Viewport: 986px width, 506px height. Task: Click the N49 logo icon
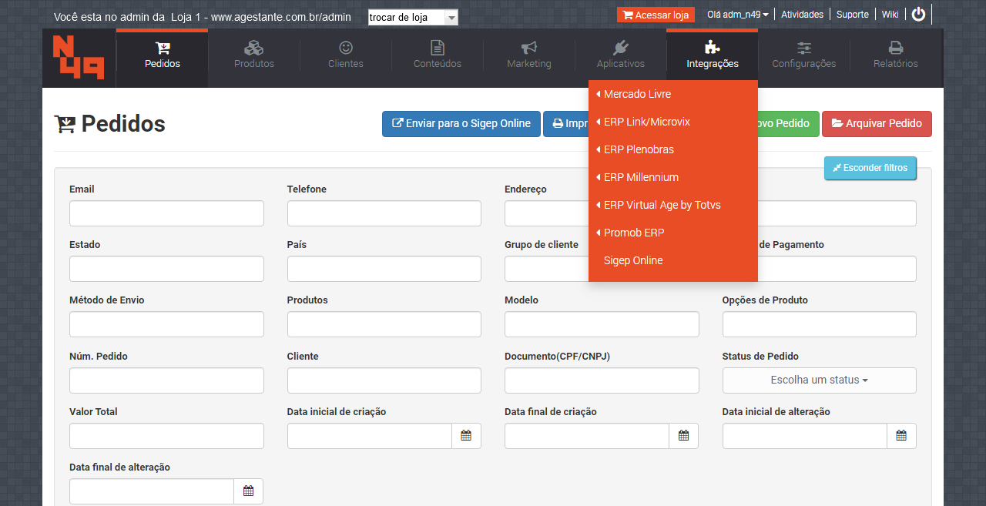click(x=79, y=58)
